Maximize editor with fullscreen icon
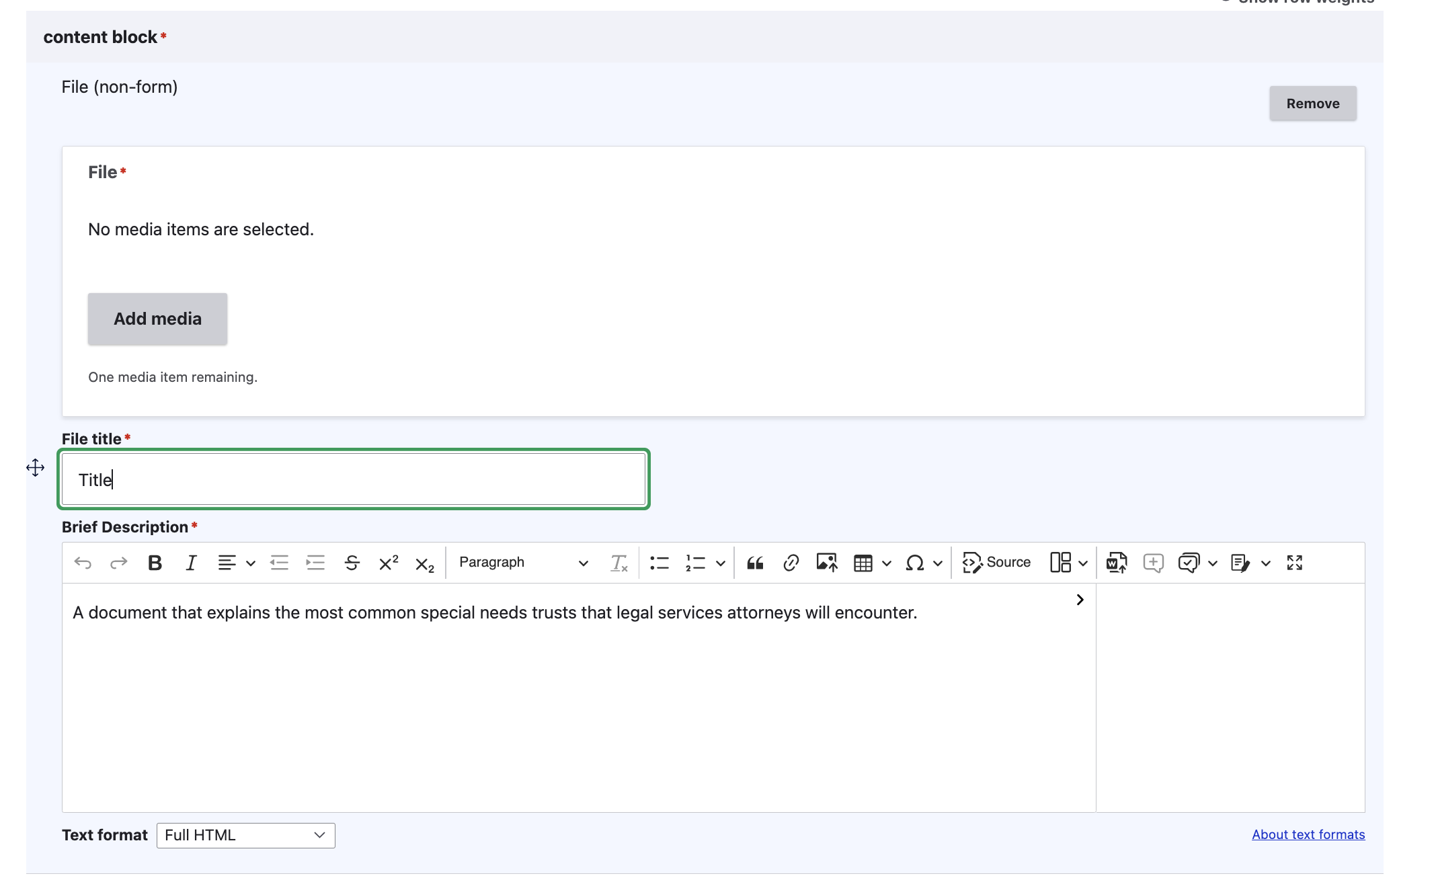Image resolution: width=1436 pixels, height=878 pixels. pyautogui.click(x=1295, y=563)
